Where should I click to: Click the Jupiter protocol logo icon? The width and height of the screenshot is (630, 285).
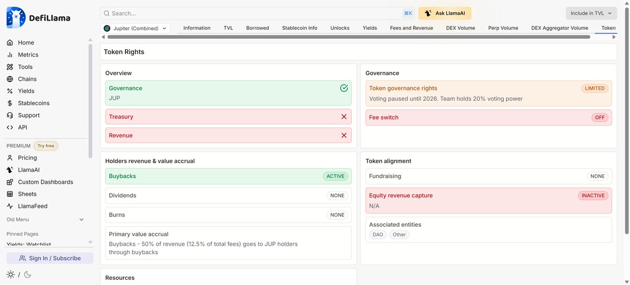[107, 28]
